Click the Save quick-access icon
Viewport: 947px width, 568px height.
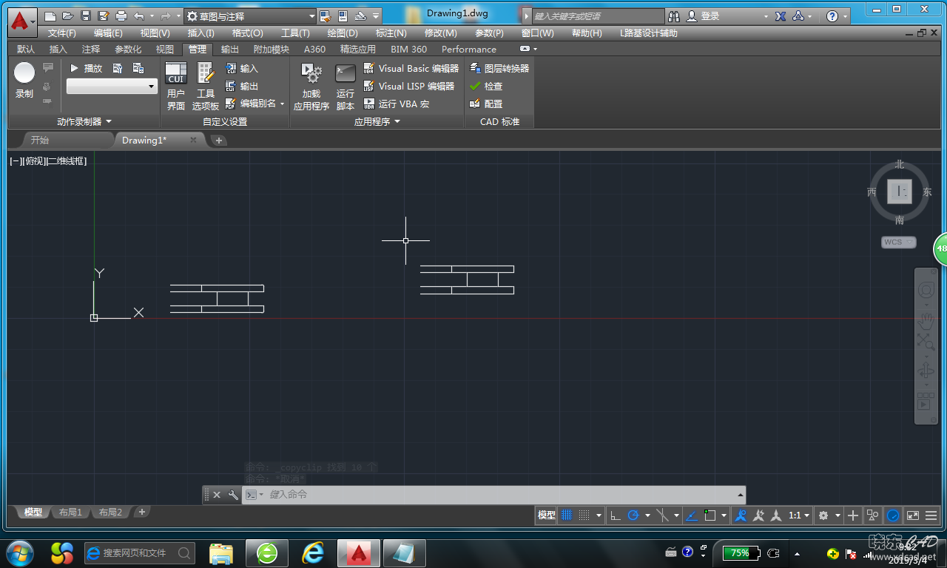86,16
